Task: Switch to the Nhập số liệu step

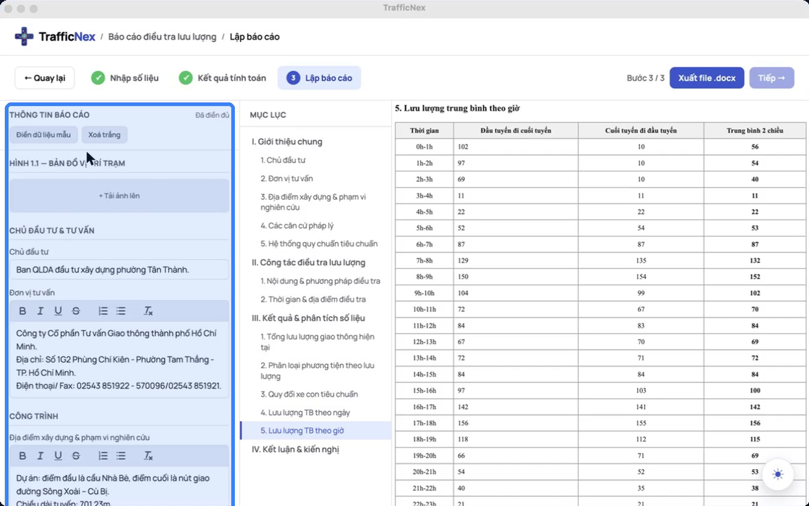Action: point(125,78)
